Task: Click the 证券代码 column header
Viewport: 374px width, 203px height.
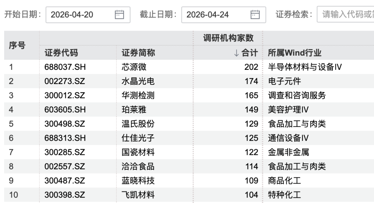Action: click(61, 53)
